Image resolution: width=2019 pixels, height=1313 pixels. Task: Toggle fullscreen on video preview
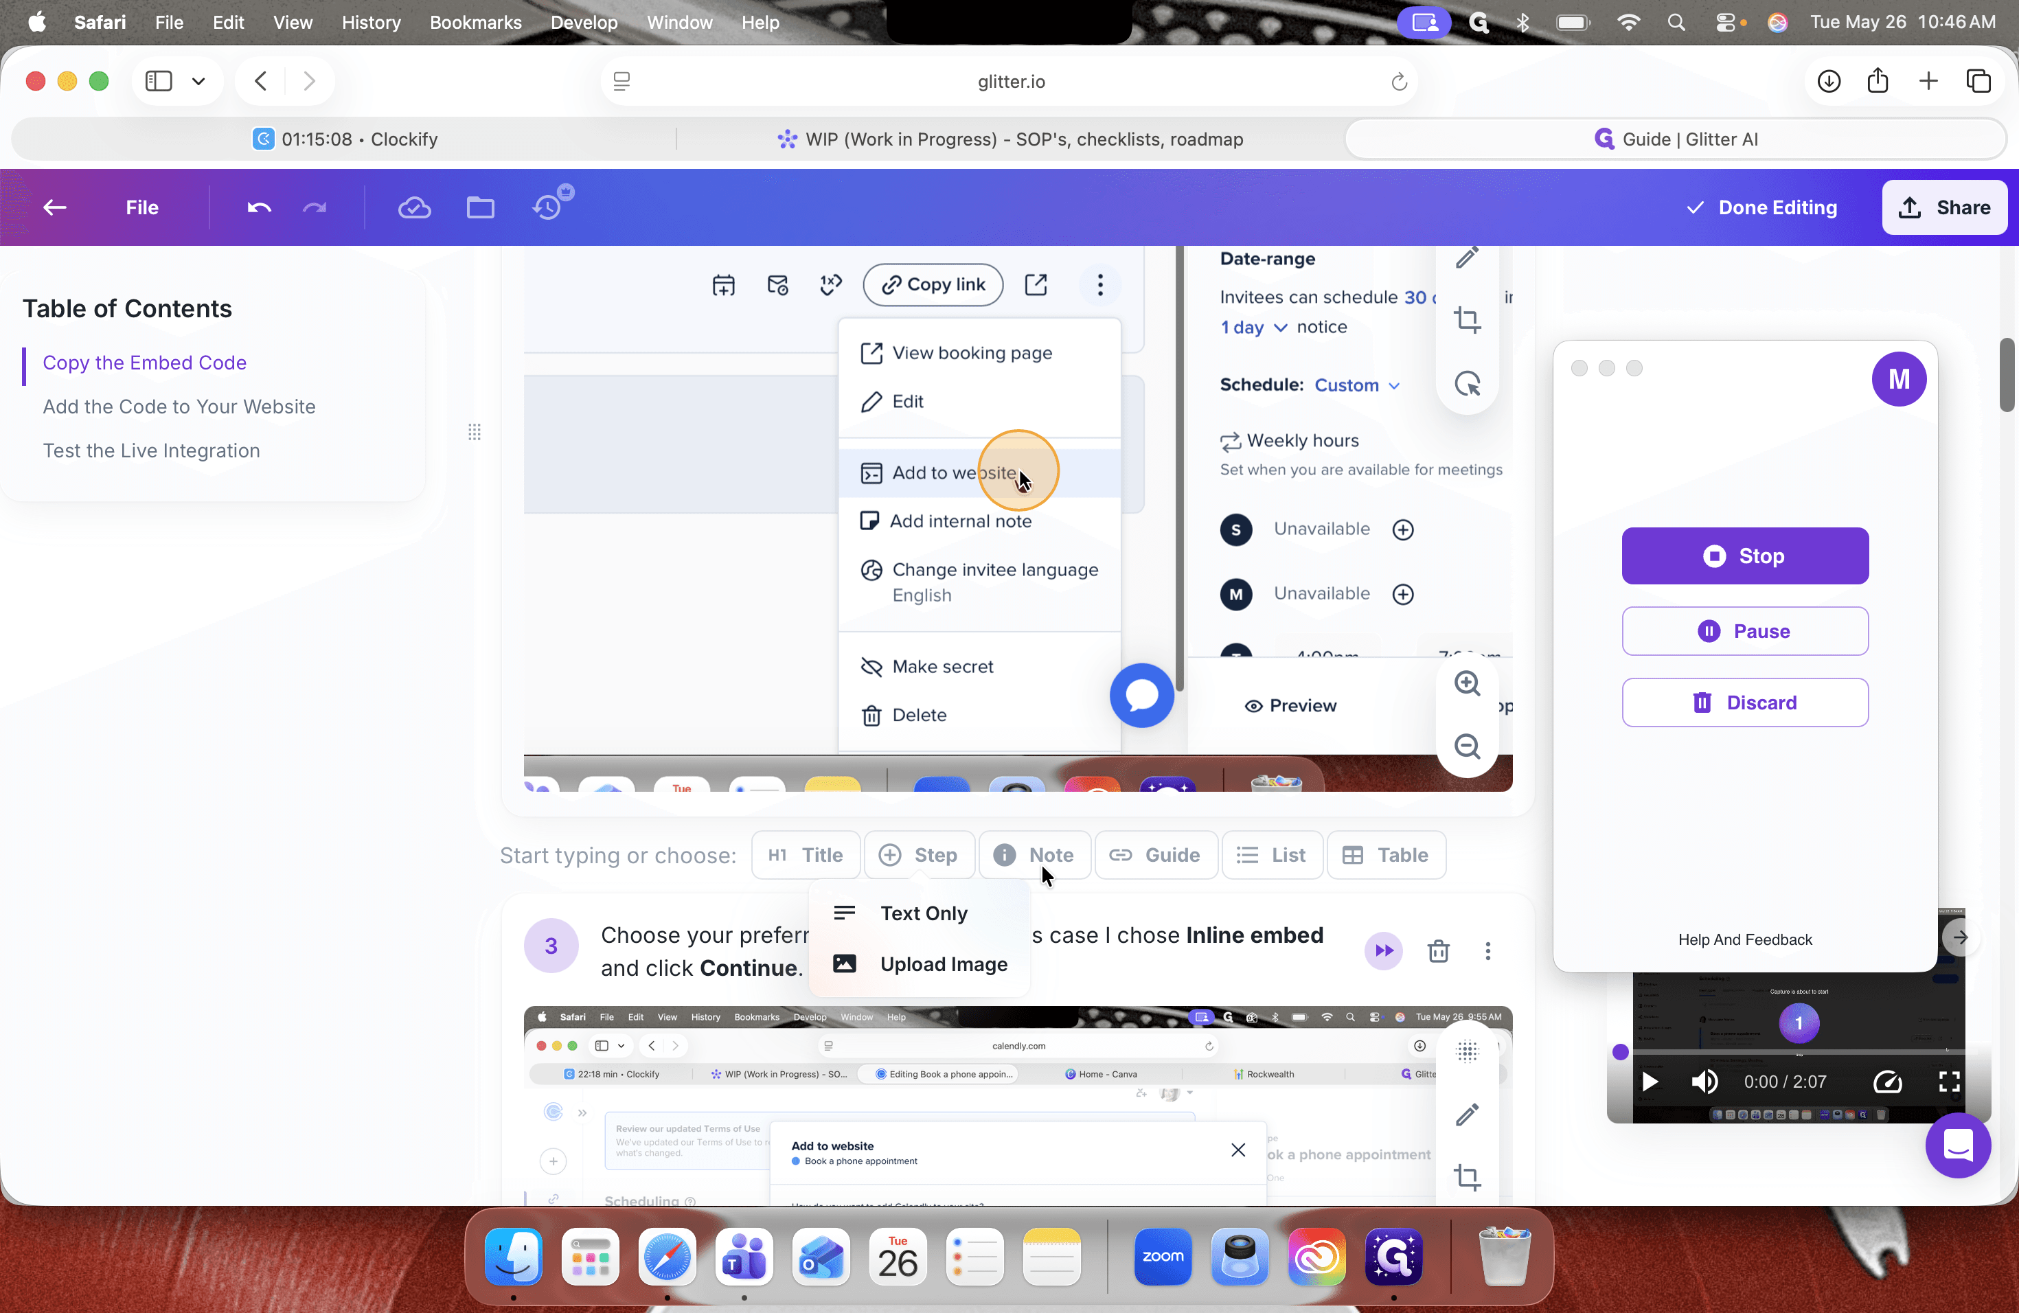point(1948,1082)
